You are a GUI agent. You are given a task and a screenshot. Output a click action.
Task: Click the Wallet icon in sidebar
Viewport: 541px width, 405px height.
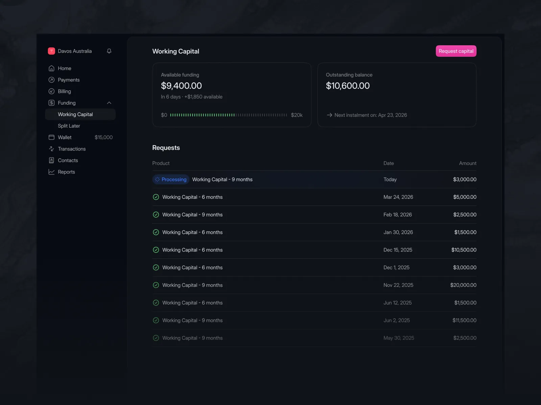pos(51,137)
